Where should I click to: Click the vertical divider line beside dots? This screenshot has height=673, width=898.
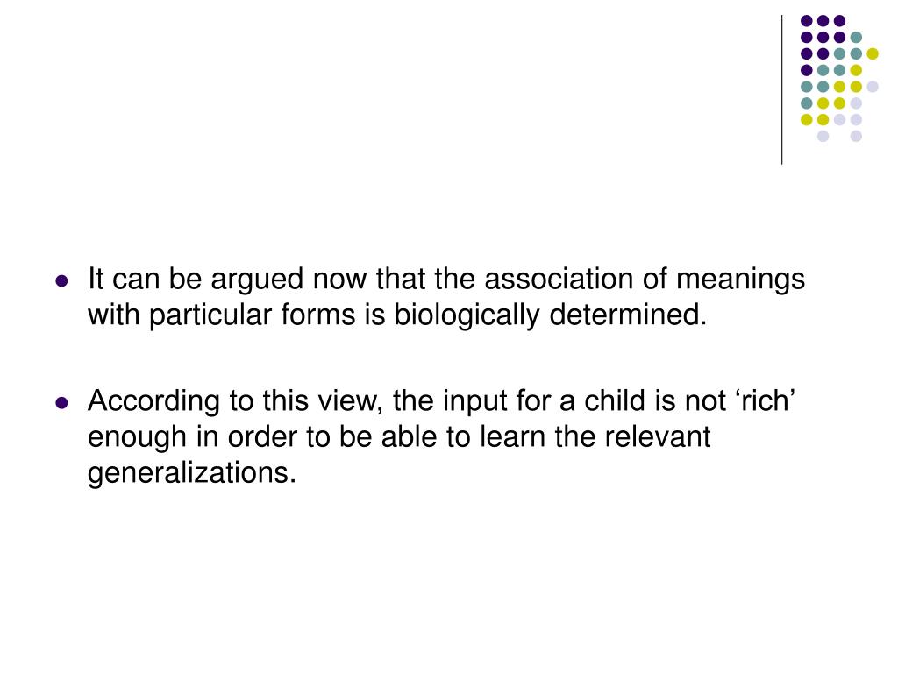pyautogui.click(x=781, y=90)
